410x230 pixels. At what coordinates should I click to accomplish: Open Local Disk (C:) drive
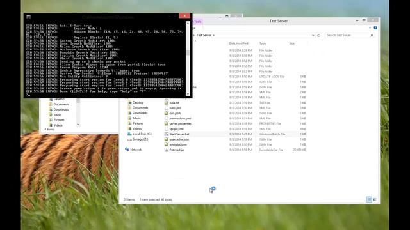(142, 134)
